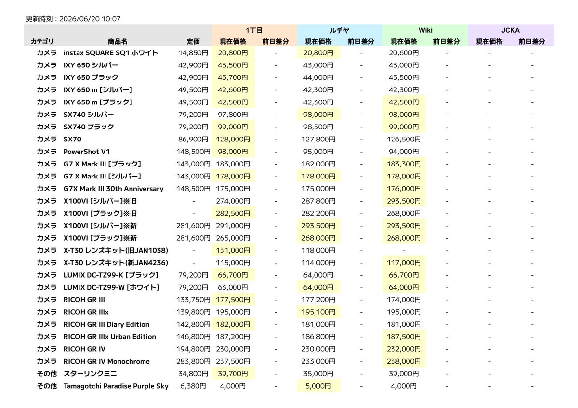Select the ルデヤ store header cell
The width and height of the screenshot is (578, 408).
tap(340, 30)
